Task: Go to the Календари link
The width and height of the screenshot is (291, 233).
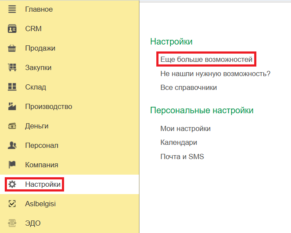Action: point(178,143)
